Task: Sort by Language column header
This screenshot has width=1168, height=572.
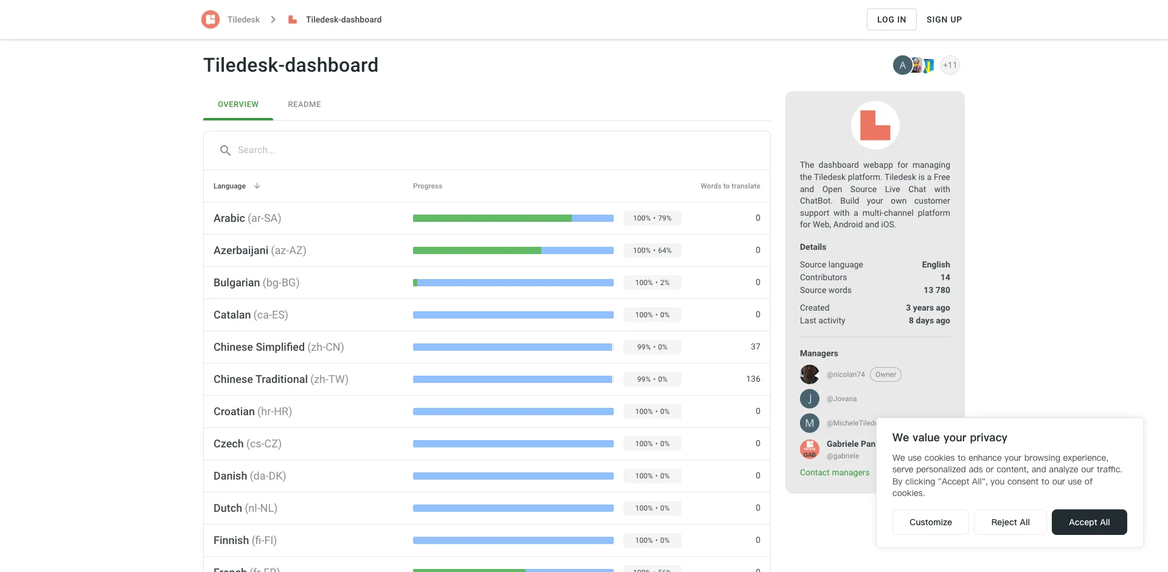Action: point(229,186)
